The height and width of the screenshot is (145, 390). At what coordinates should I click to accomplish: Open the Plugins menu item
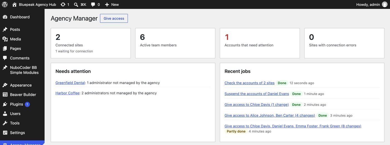22,104
